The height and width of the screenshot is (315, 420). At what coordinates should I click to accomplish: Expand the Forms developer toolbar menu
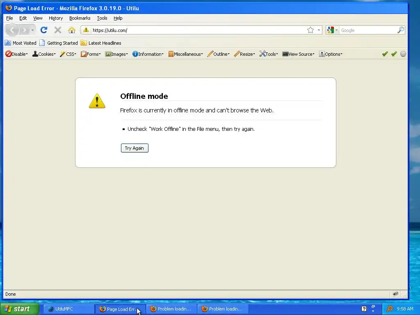tap(91, 54)
